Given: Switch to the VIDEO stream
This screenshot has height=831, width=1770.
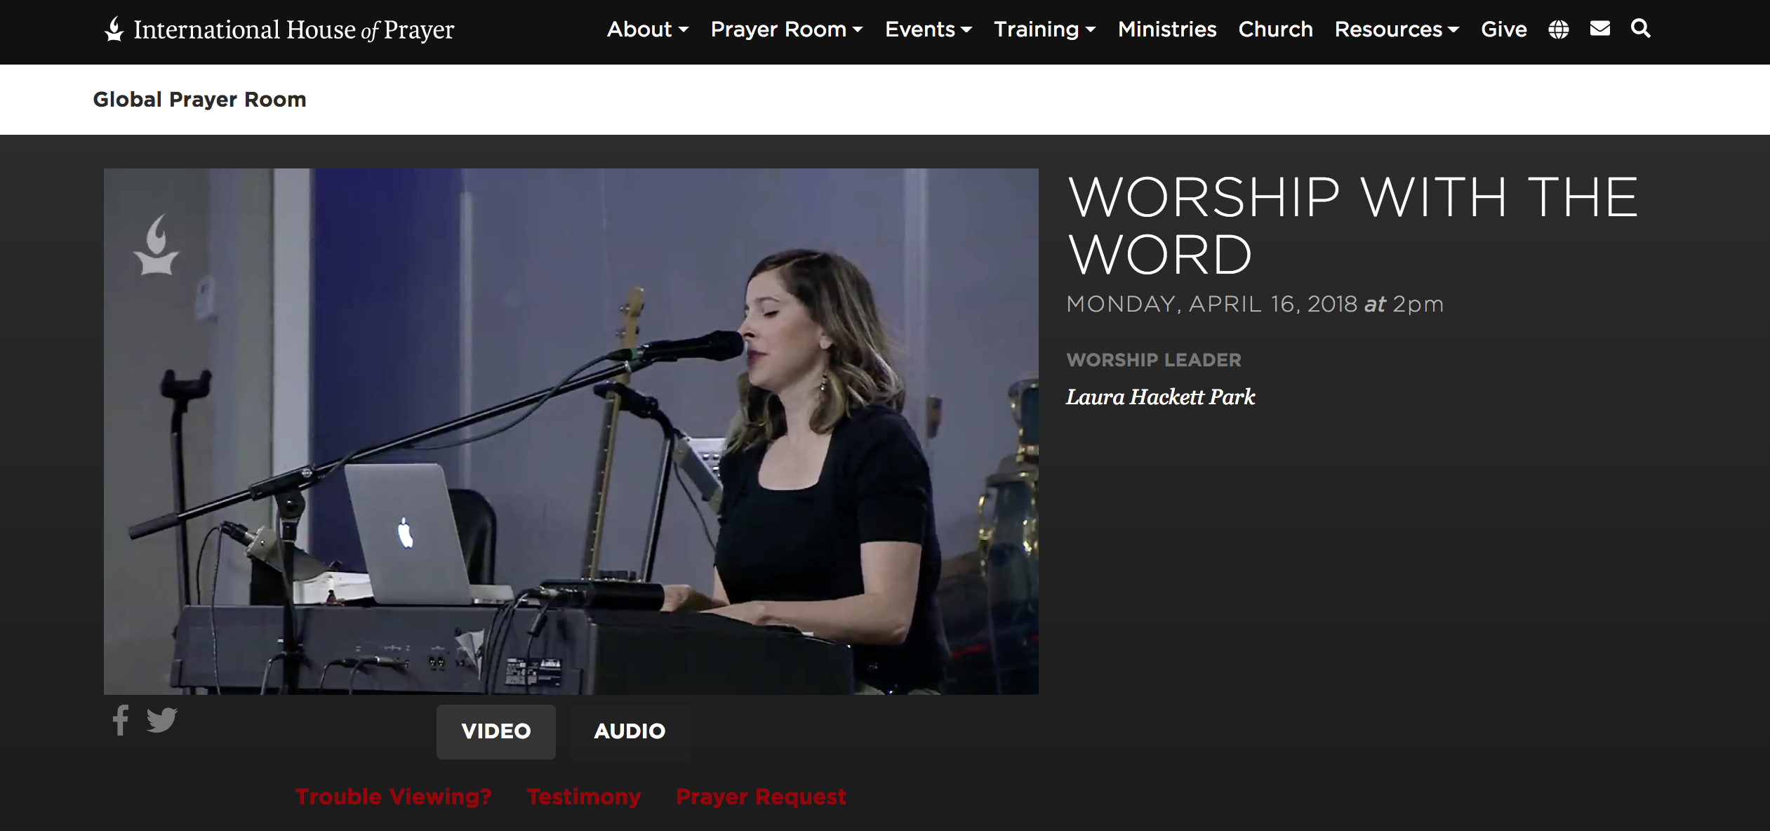Looking at the screenshot, I should pos(496,731).
